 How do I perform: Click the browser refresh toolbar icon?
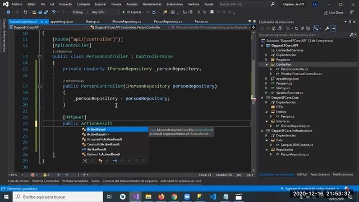[x=154, y=12]
